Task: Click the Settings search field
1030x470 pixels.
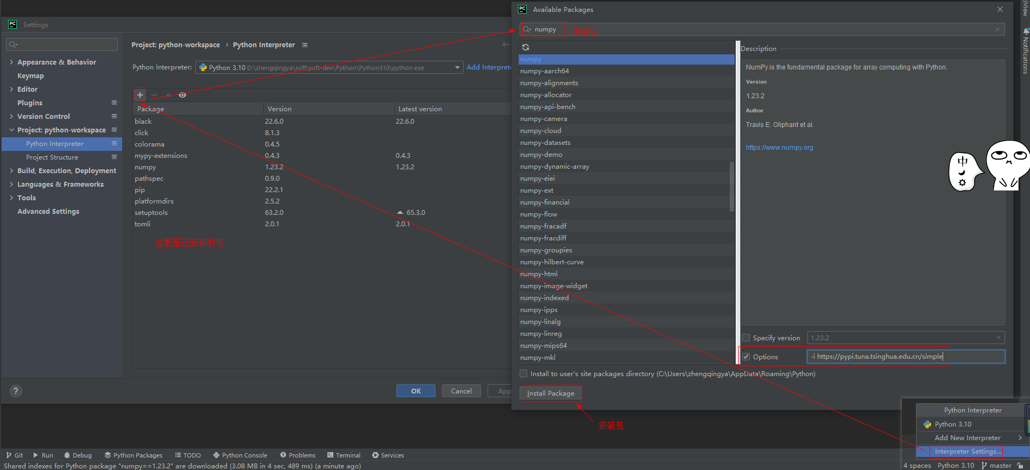Action: click(62, 45)
